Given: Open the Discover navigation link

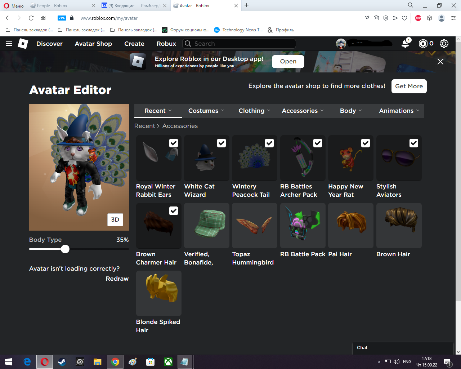Looking at the screenshot, I should 50,44.
